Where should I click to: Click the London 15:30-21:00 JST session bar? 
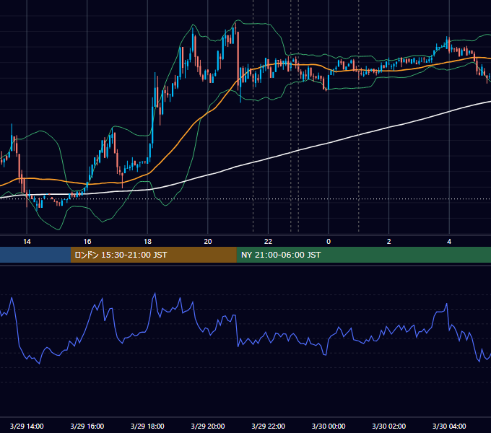click(x=153, y=255)
